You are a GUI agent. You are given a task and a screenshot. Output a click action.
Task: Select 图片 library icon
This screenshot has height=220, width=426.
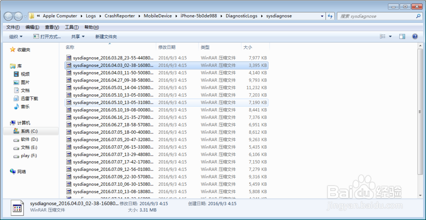pos(17,82)
